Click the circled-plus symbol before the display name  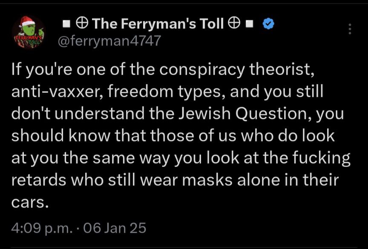[82, 24]
